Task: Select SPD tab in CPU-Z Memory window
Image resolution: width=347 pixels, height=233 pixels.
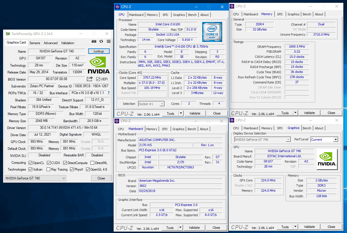Action: (x=280, y=14)
